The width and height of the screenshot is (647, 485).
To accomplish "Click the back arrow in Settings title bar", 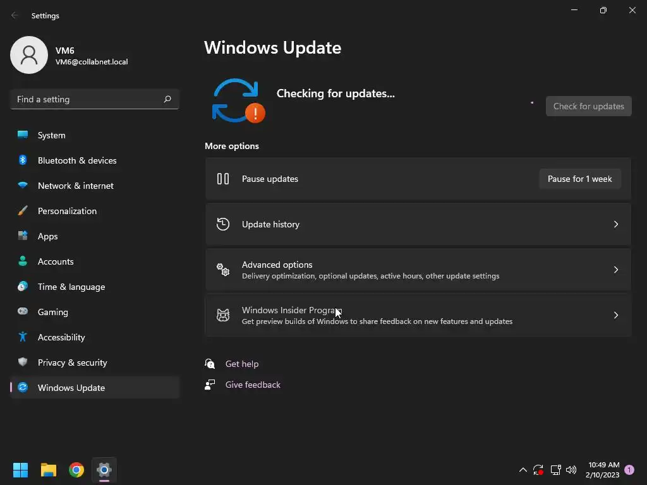I will tap(15, 15).
